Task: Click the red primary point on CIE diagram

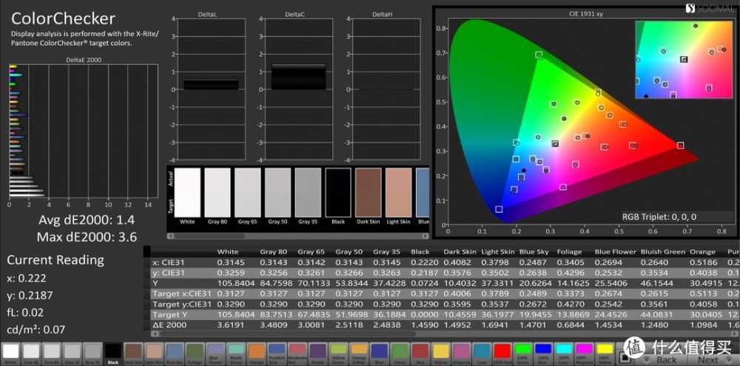Action: 680,145
